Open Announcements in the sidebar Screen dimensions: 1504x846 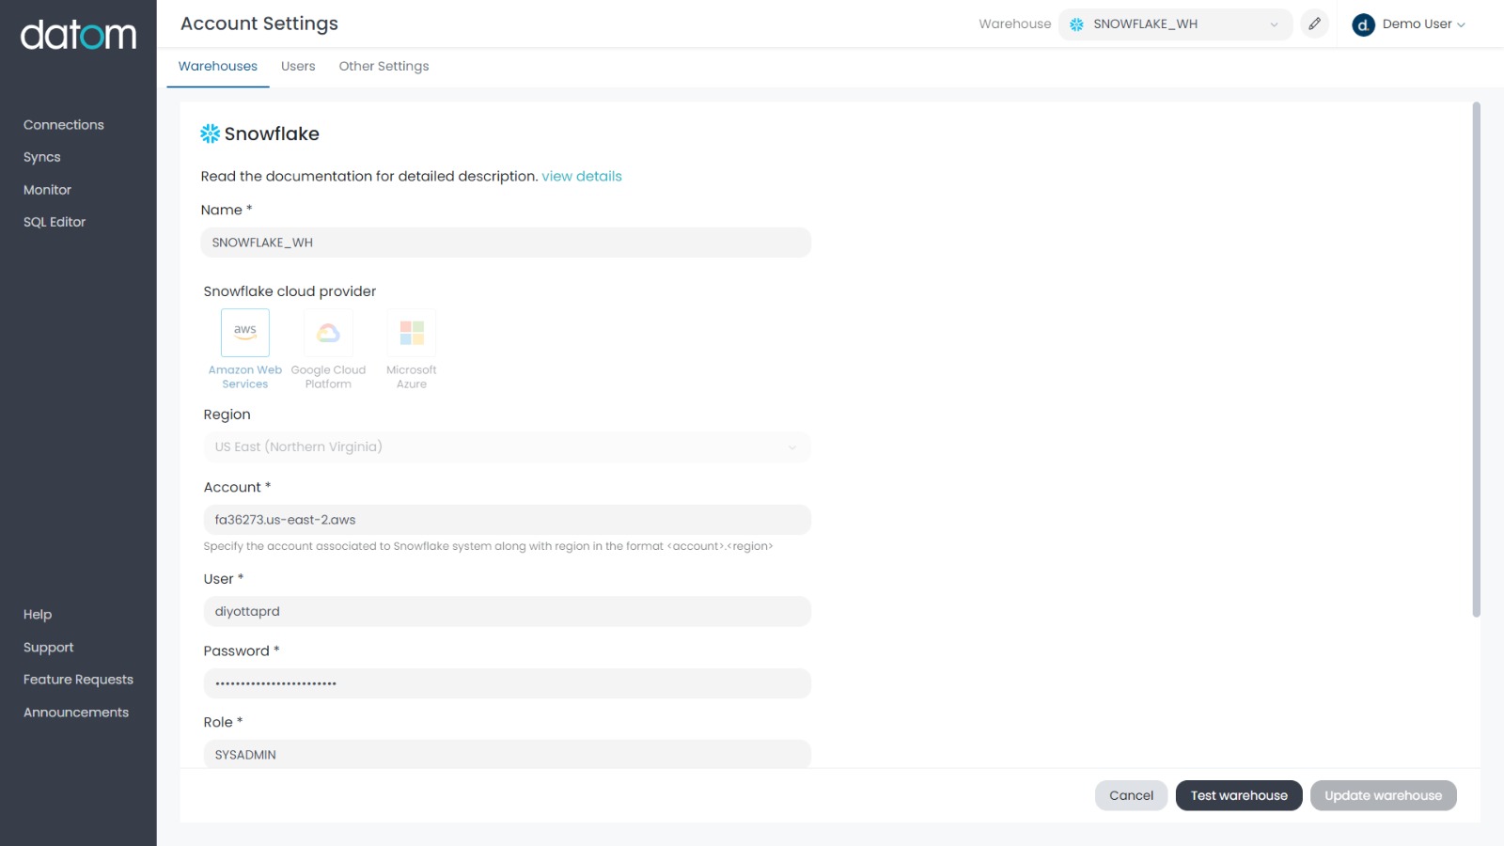[x=76, y=713]
